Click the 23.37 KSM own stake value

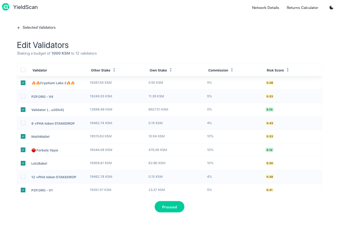[x=156, y=190]
